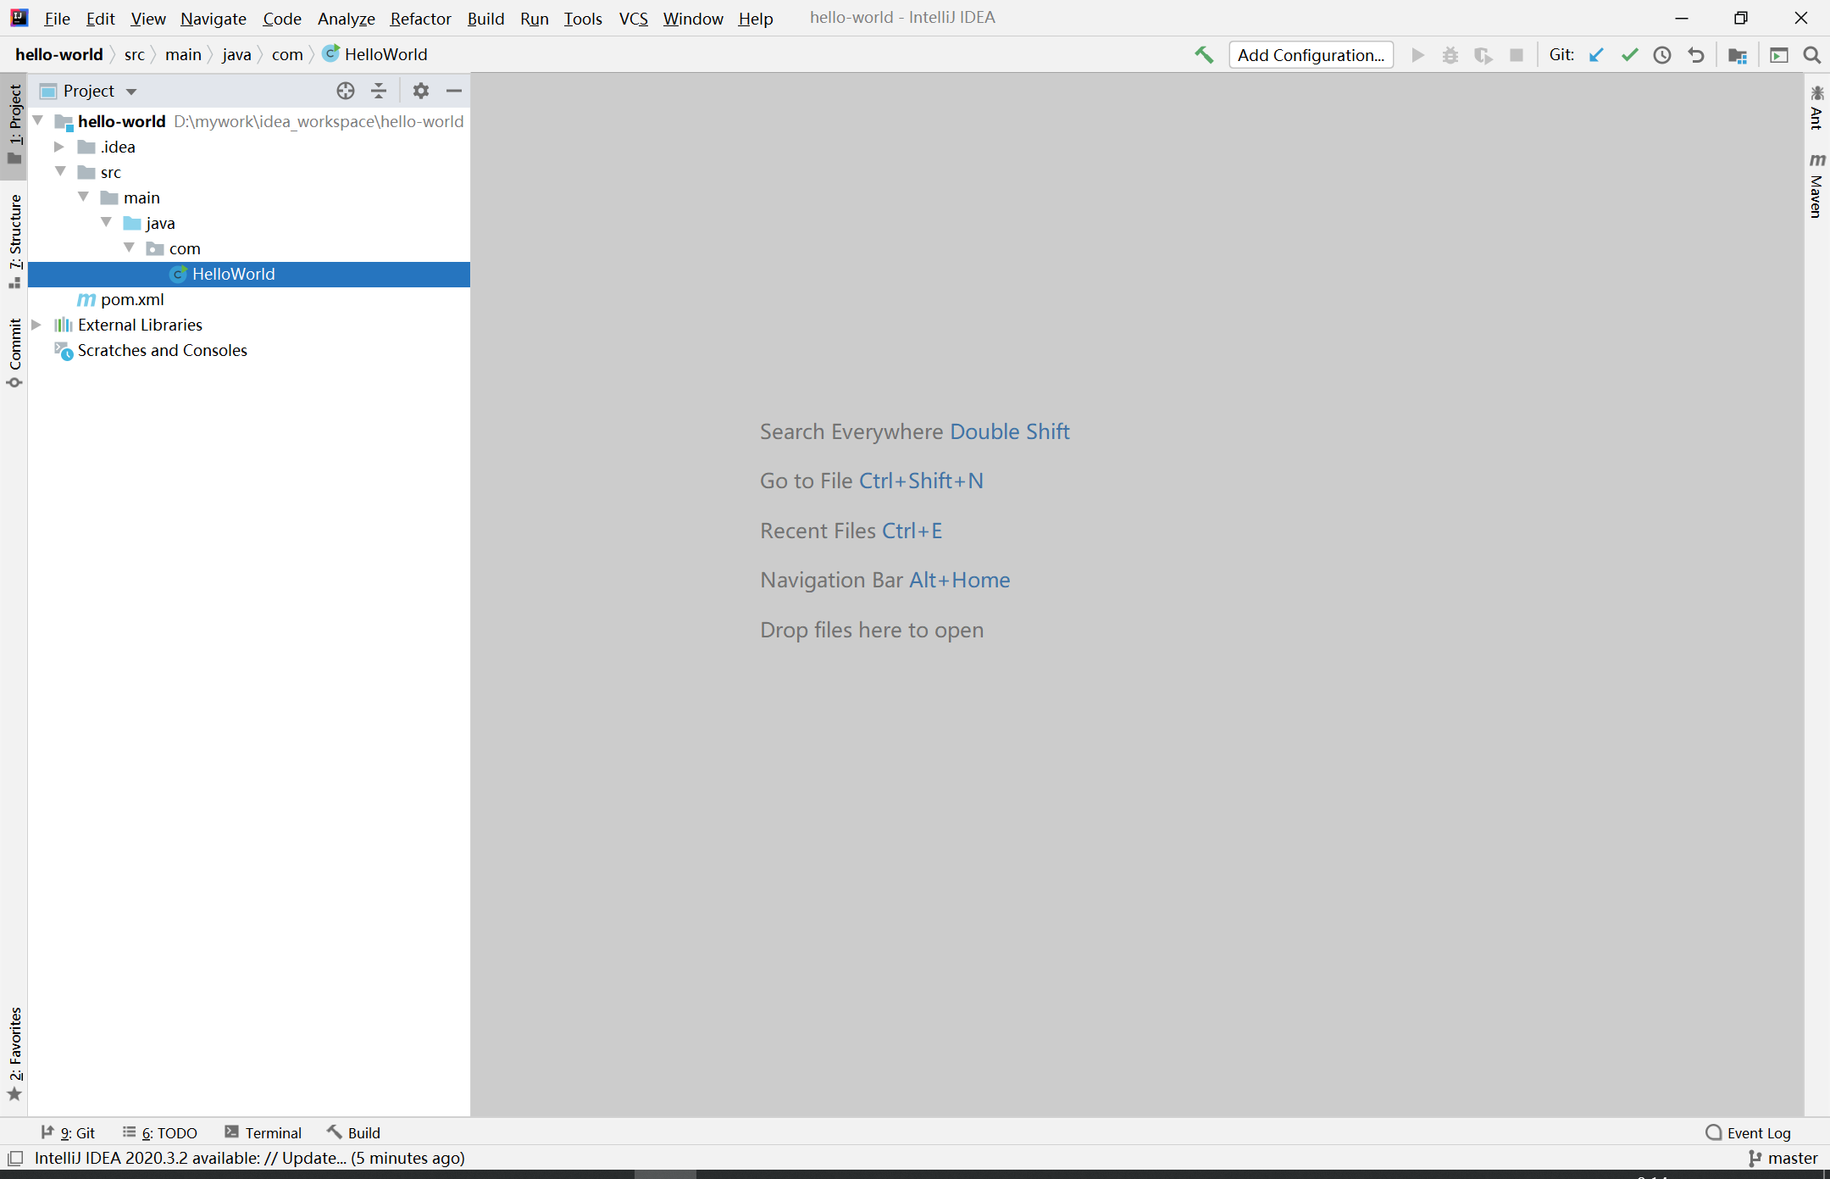The height and width of the screenshot is (1179, 1830).
Task: Click the master git branch widget
Action: (x=1783, y=1158)
